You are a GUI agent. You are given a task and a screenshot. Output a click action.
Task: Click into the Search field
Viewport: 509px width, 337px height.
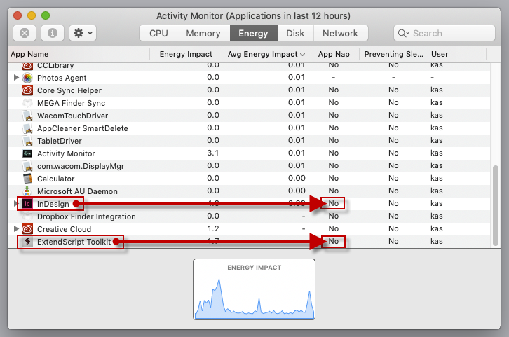tap(444, 33)
